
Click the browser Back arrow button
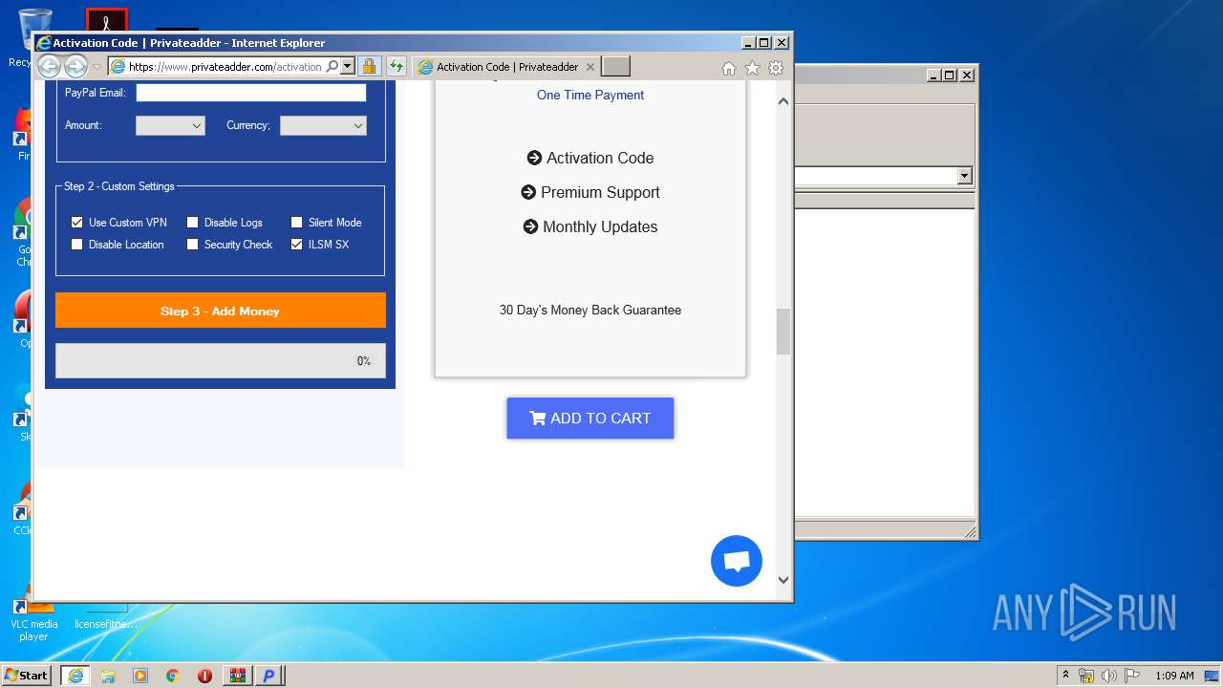(x=49, y=66)
